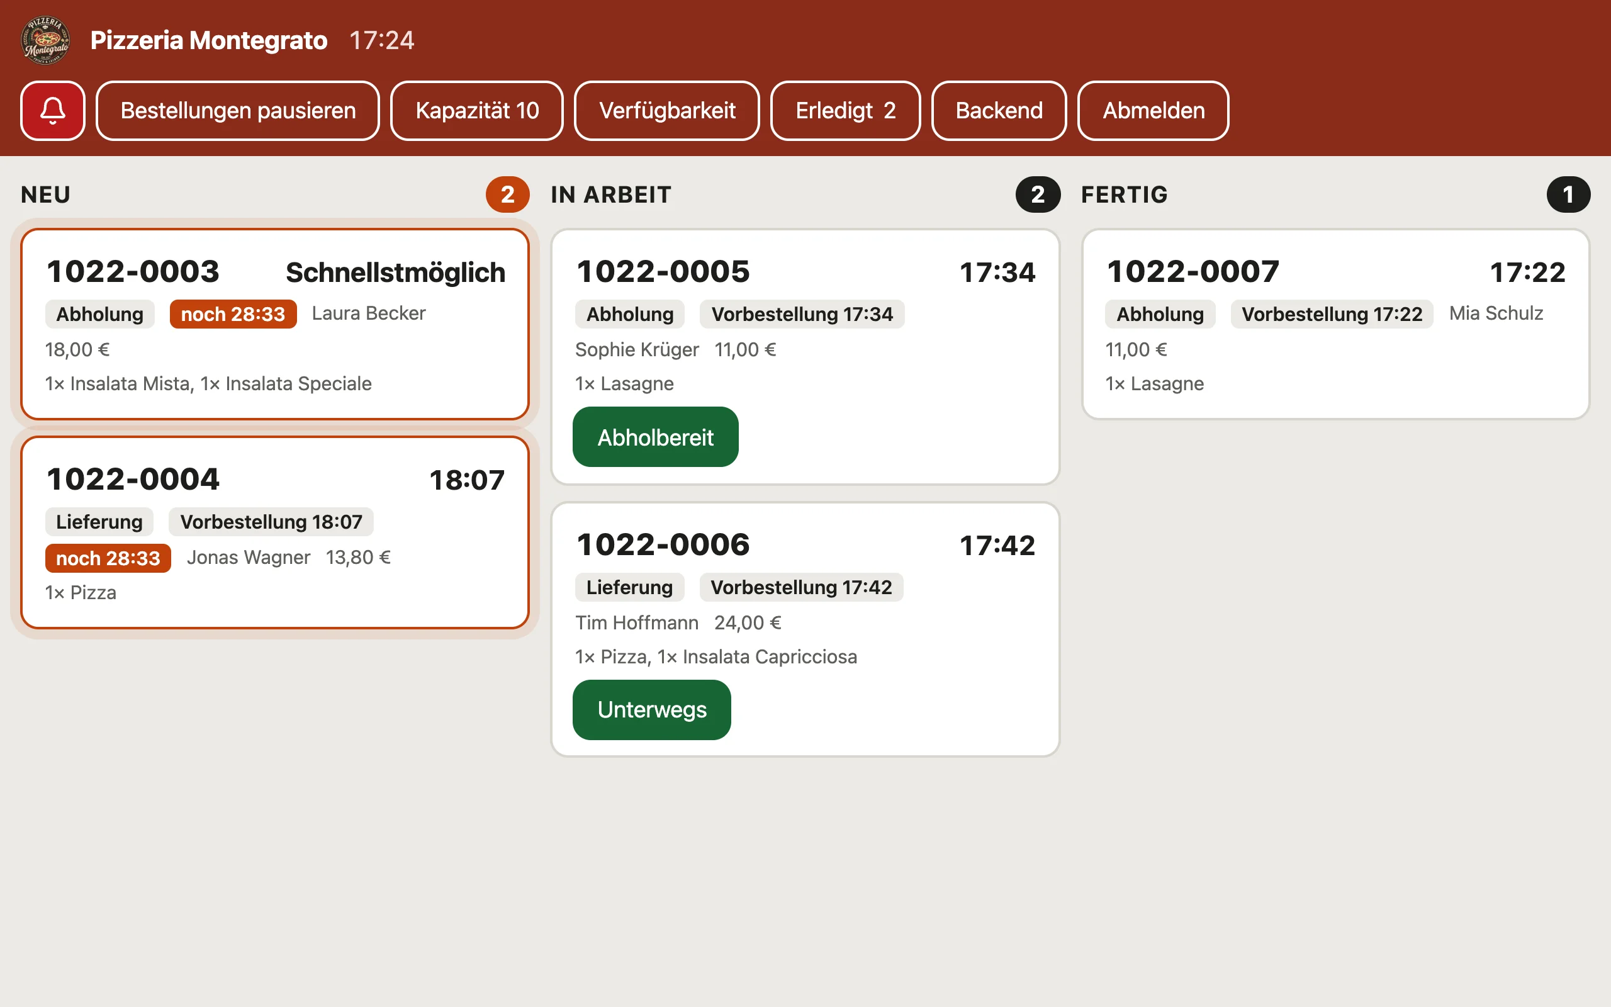Click the NEU column heading
Image resolution: width=1611 pixels, height=1007 pixels.
tap(46, 194)
